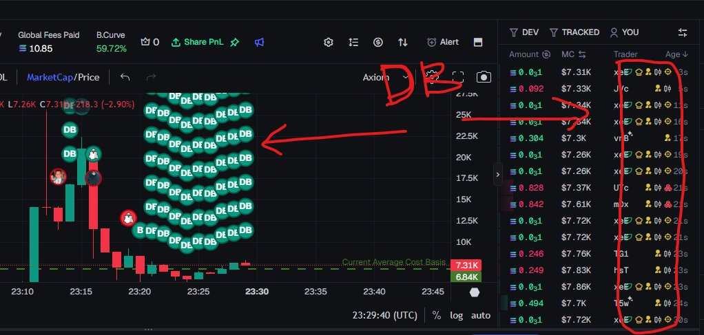This screenshot has height=335, width=704.
Task: Enter chart fullscreen mode
Action: point(458,77)
